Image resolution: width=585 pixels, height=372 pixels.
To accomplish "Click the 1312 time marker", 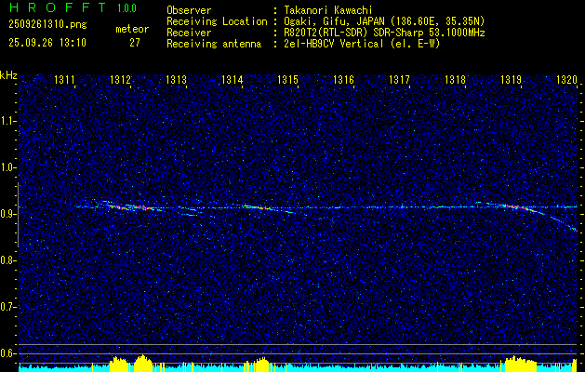I will tap(120, 81).
